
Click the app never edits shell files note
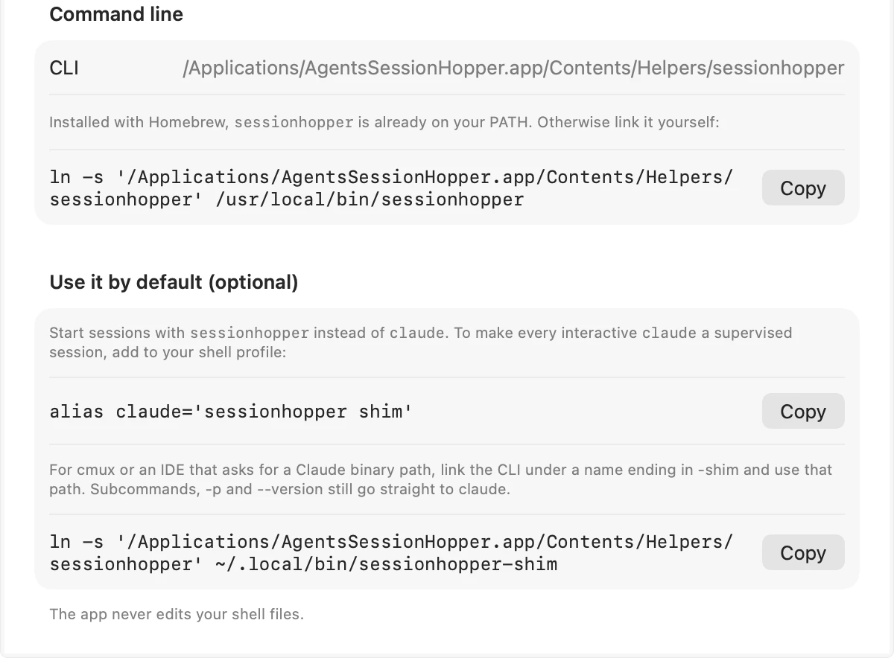tap(177, 614)
